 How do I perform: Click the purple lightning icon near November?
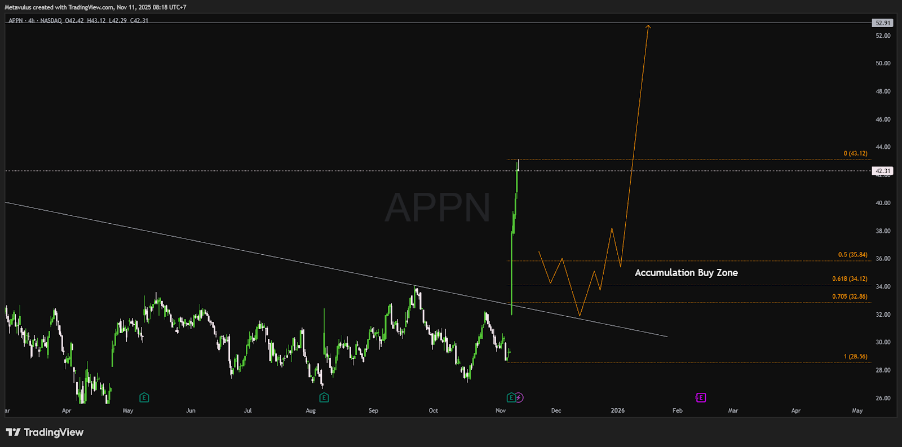[519, 397]
